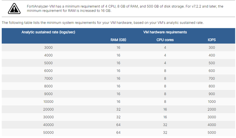Select the 'RAM (GB)' column subheader

(118, 40)
